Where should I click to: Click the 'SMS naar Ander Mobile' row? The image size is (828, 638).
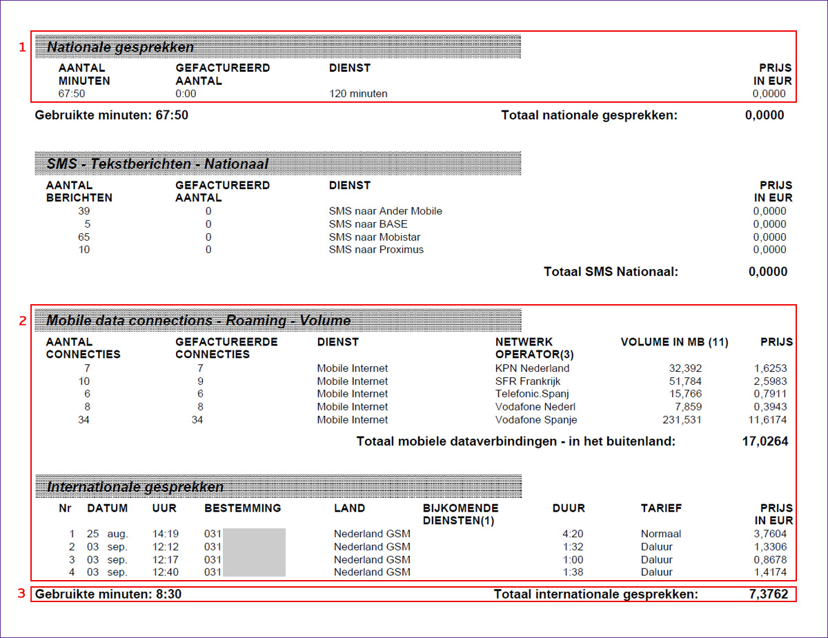pos(385,211)
